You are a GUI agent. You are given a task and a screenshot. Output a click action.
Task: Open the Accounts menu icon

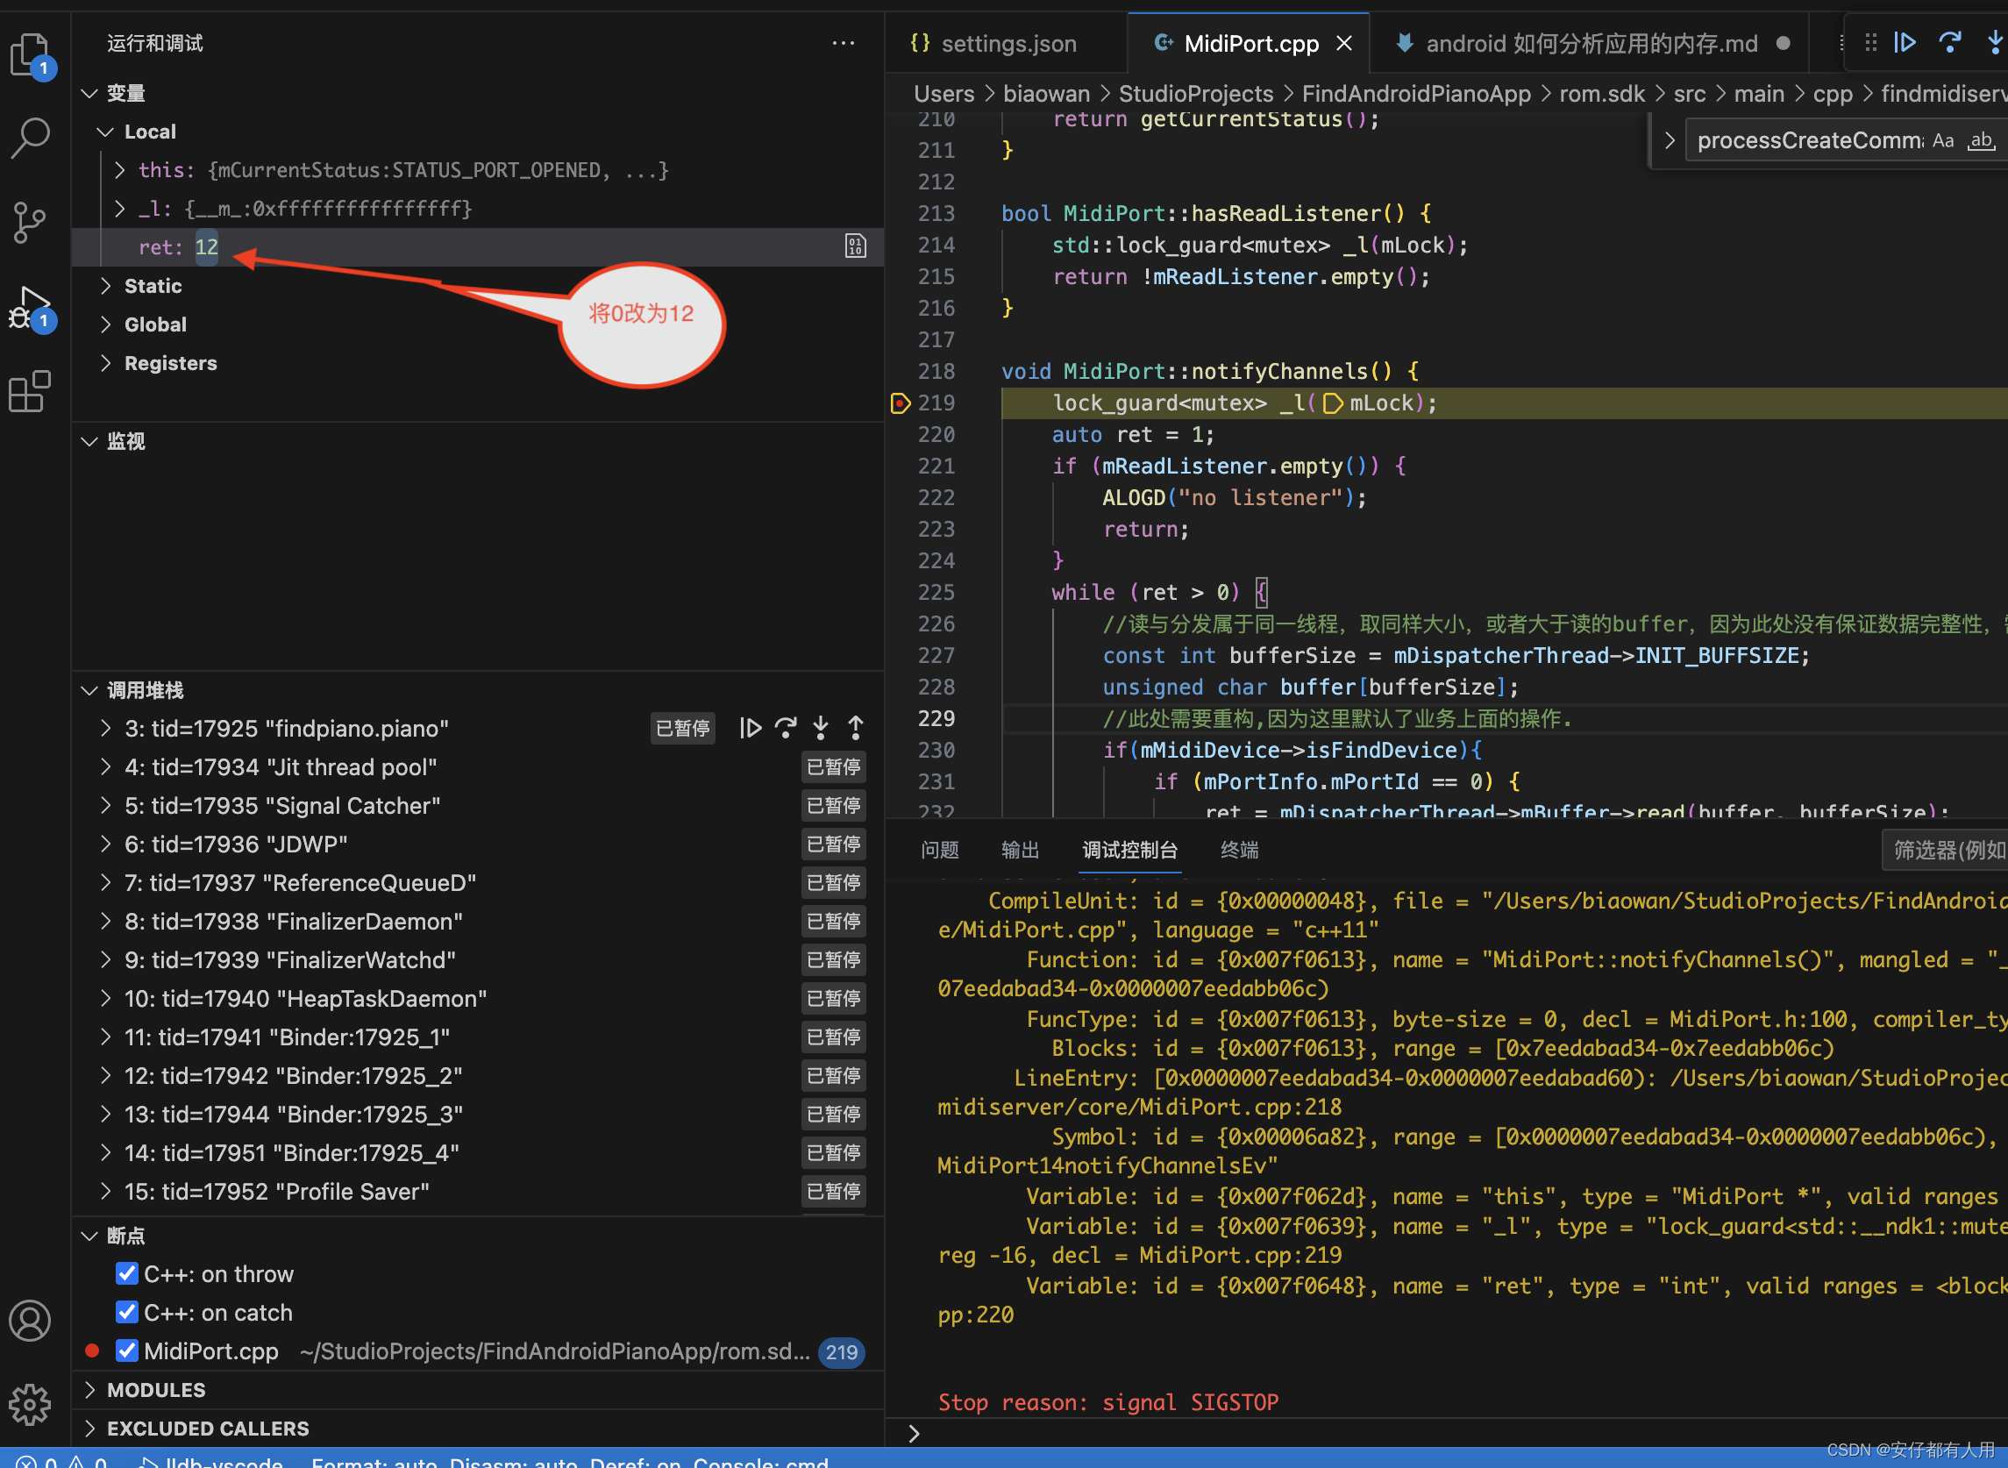[x=31, y=1322]
